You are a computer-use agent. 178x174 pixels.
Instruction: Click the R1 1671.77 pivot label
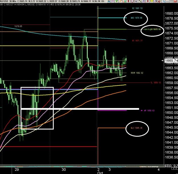(x=137, y=41)
